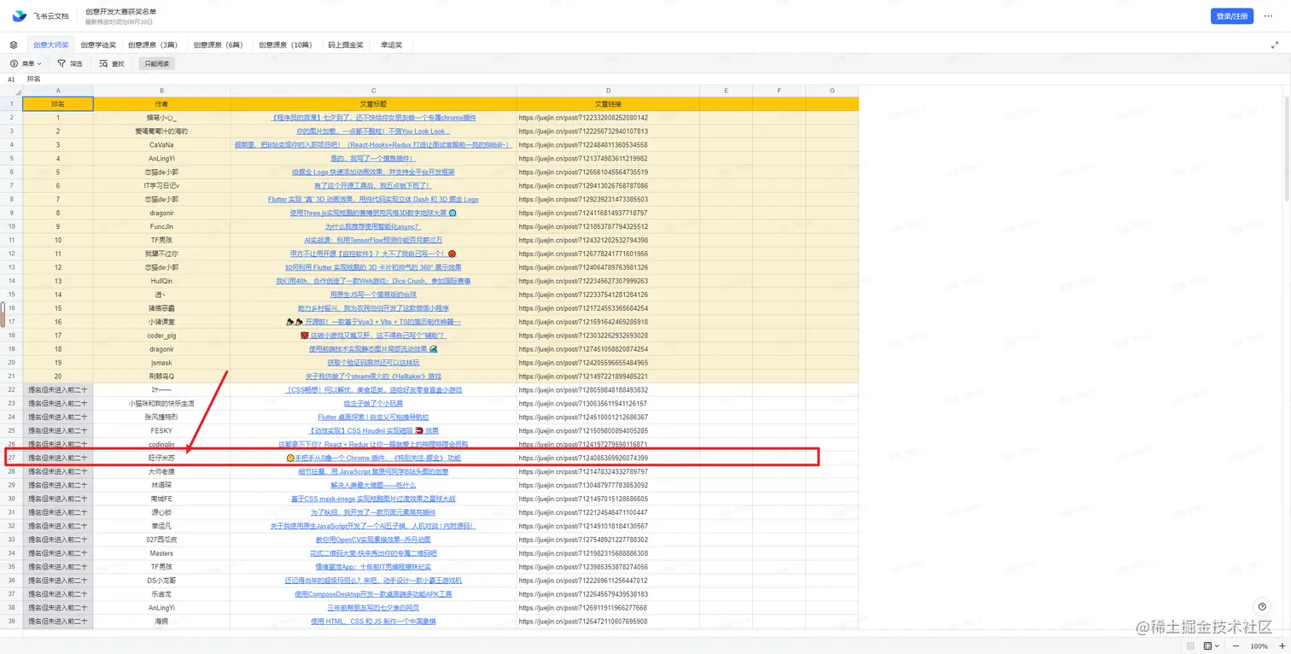Click the fullscreen expand icon
1291x654 pixels.
[x=1275, y=44]
